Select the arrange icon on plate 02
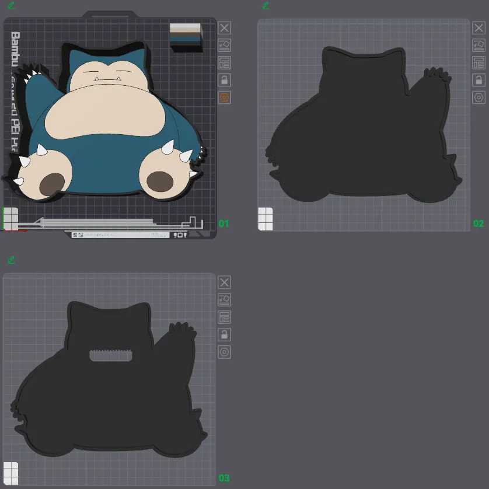 [x=478, y=45]
